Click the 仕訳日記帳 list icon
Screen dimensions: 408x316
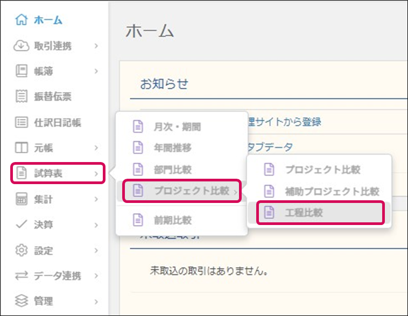coord(21,123)
